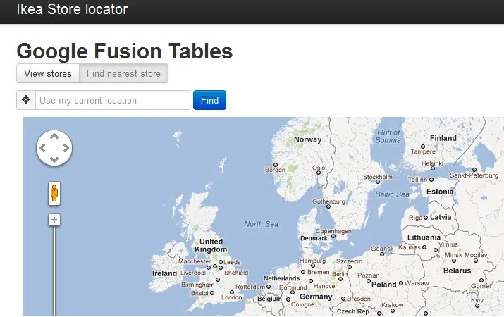Click the Helsinki city marker
The height and width of the screenshot is (317, 504).
[433, 168]
